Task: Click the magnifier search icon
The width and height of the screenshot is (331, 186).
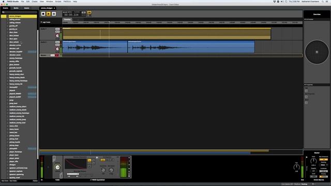Action: pos(3,12)
